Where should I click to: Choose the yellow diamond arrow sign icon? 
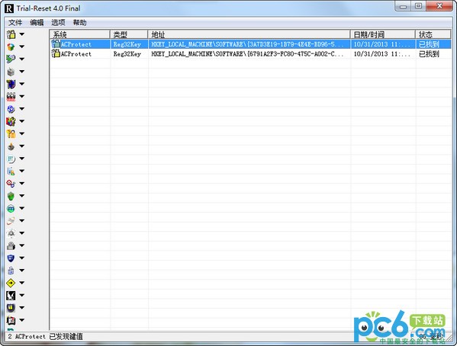tap(11, 283)
